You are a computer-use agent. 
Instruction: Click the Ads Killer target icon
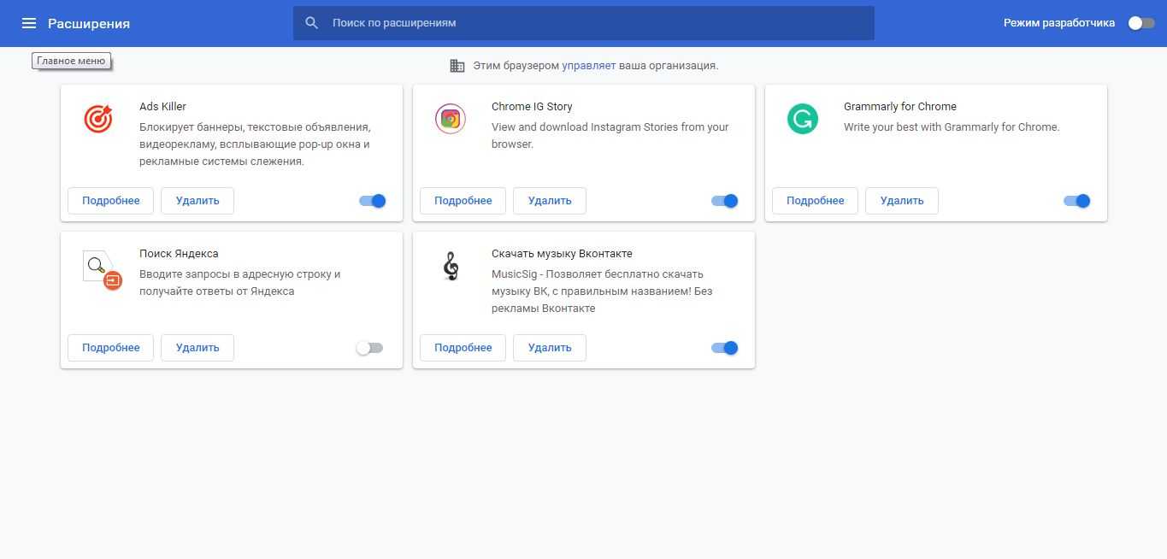pos(98,119)
